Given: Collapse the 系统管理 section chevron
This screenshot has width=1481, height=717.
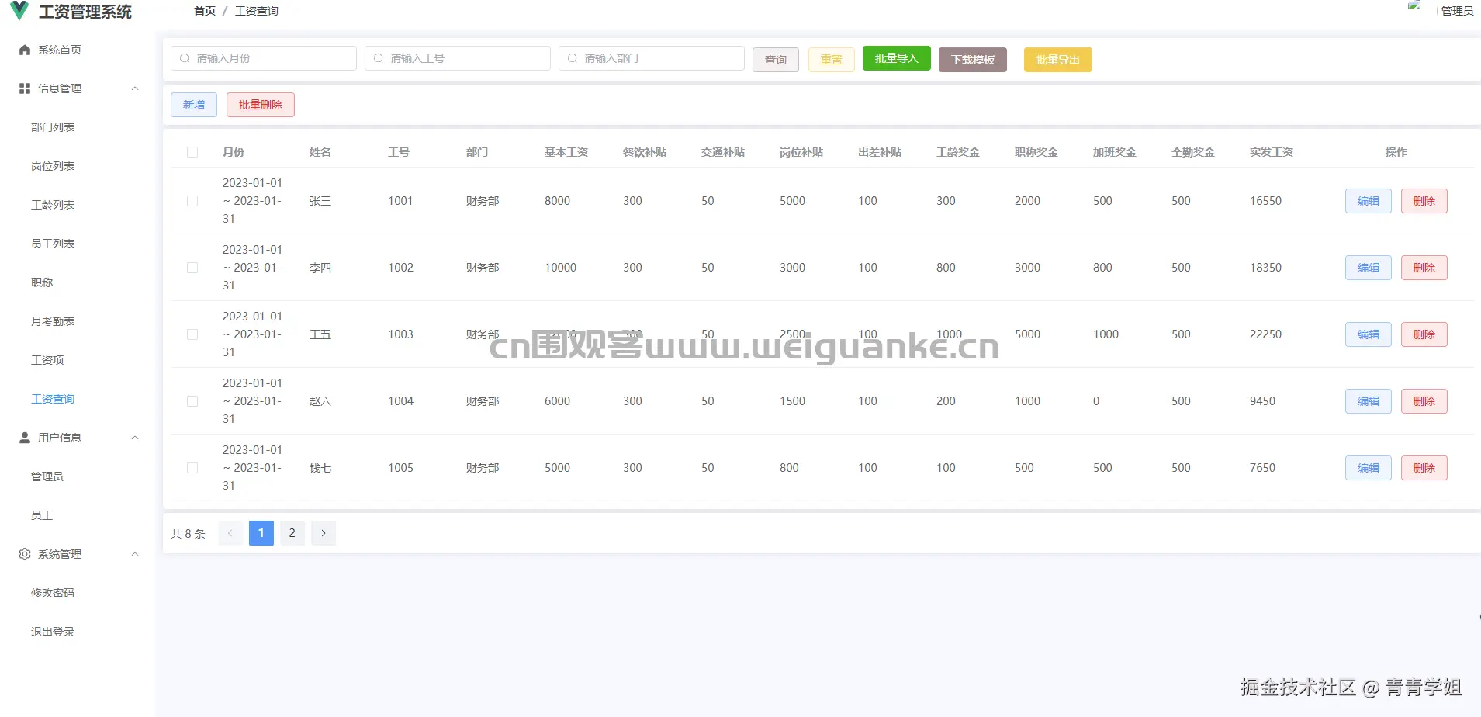Looking at the screenshot, I should 135,553.
